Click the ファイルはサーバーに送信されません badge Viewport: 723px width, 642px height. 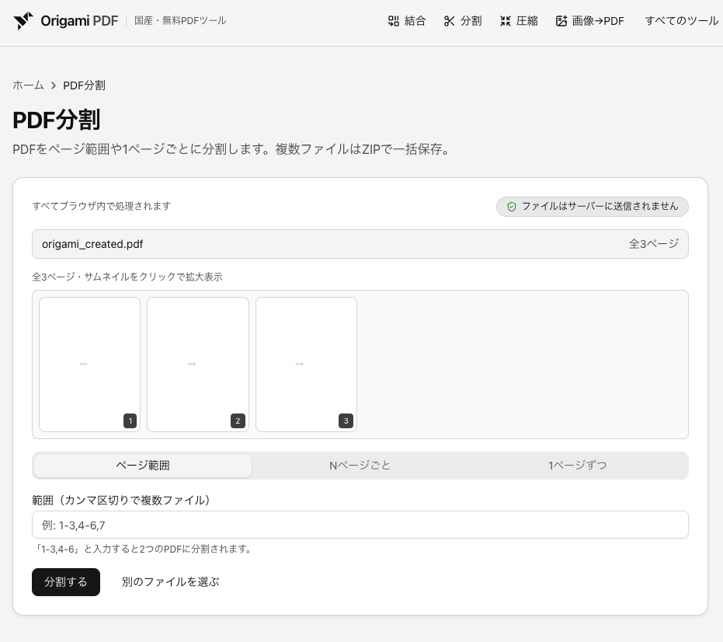pos(593,207)
